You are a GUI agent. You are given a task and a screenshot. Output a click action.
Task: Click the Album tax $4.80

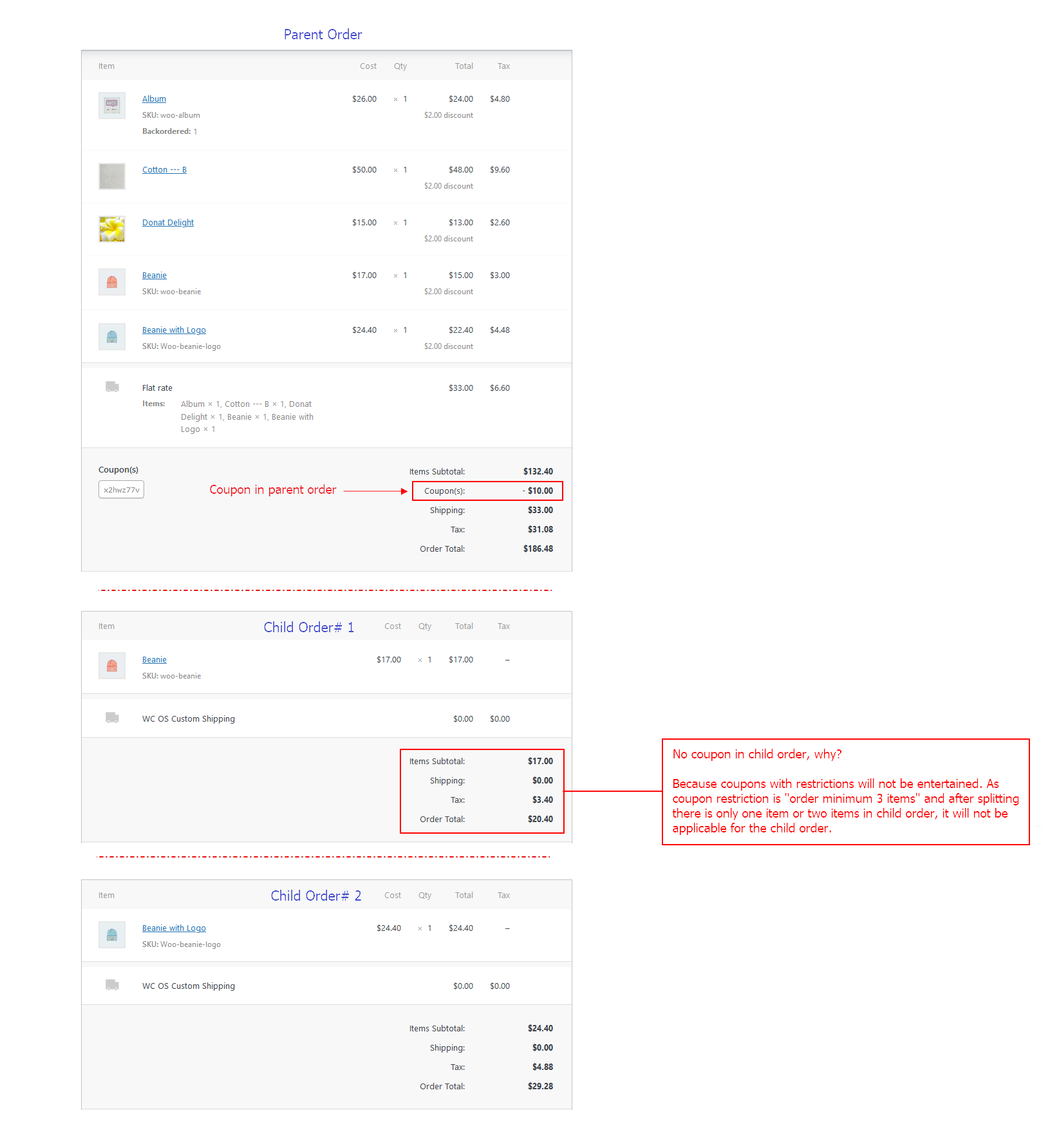pyautogui.click(x=500, y=99)
